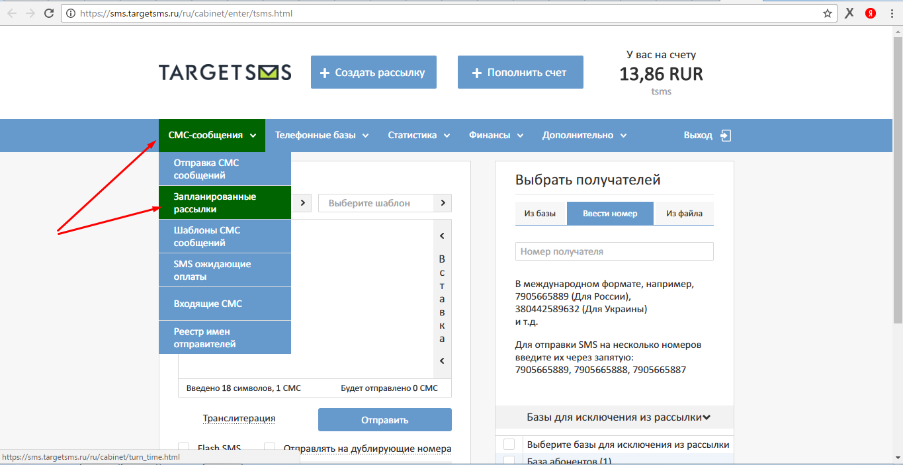
Task: Expand the Дополнительно menu
Action: (585, 135)
